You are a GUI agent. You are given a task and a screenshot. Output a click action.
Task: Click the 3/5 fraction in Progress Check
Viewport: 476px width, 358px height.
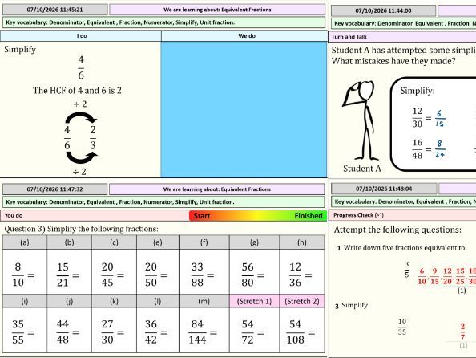407,270
